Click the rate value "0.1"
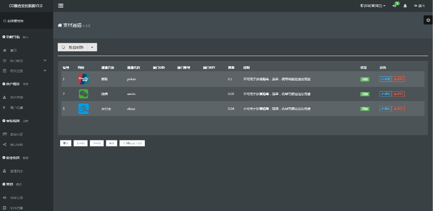The image size is (433, 211). (230, 79)
